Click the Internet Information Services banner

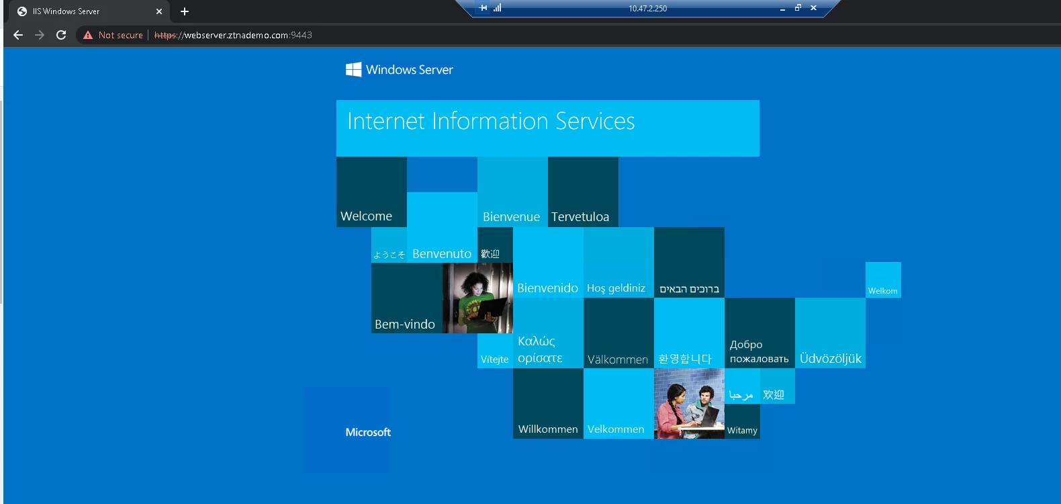click(548, 128)
